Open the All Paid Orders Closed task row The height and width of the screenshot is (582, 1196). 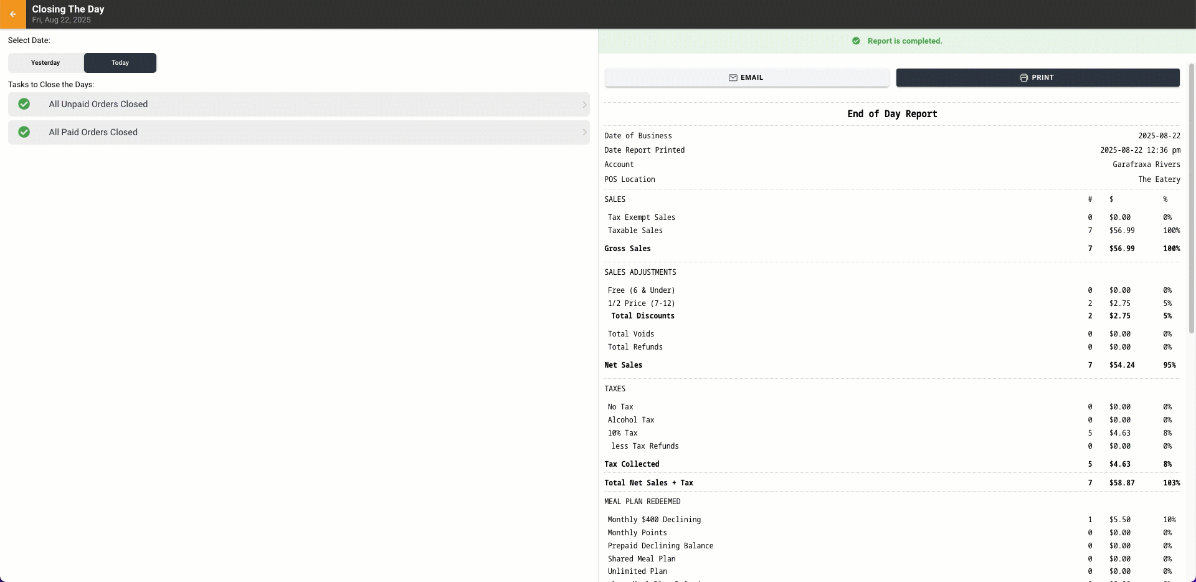tap(299, 132)
